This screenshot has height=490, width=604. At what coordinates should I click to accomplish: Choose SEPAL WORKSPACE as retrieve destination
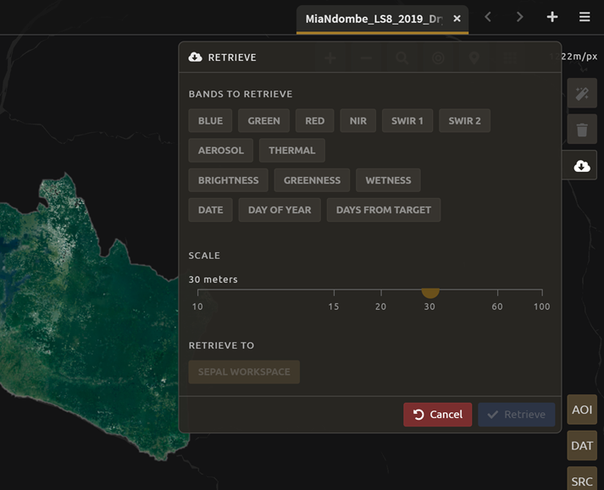pyautogui.click(x=244, y=372)
